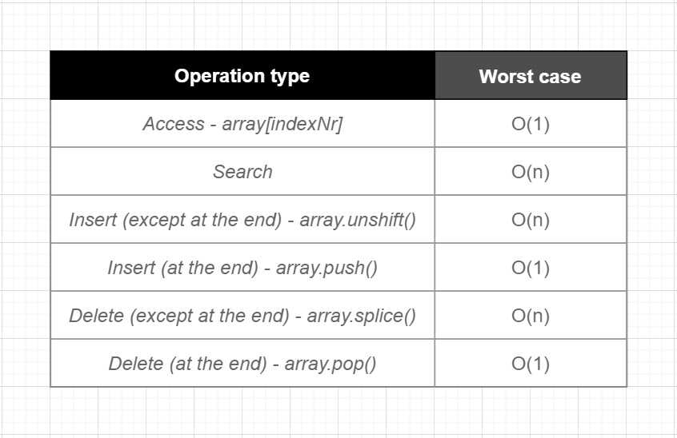
Task: Select the O(1) value for pop row
Action: point(531,363)
